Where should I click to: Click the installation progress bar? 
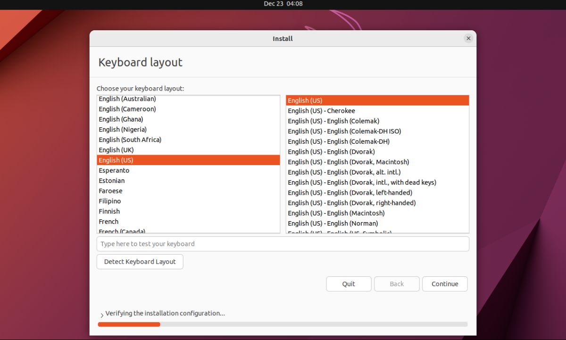(283, 324)
